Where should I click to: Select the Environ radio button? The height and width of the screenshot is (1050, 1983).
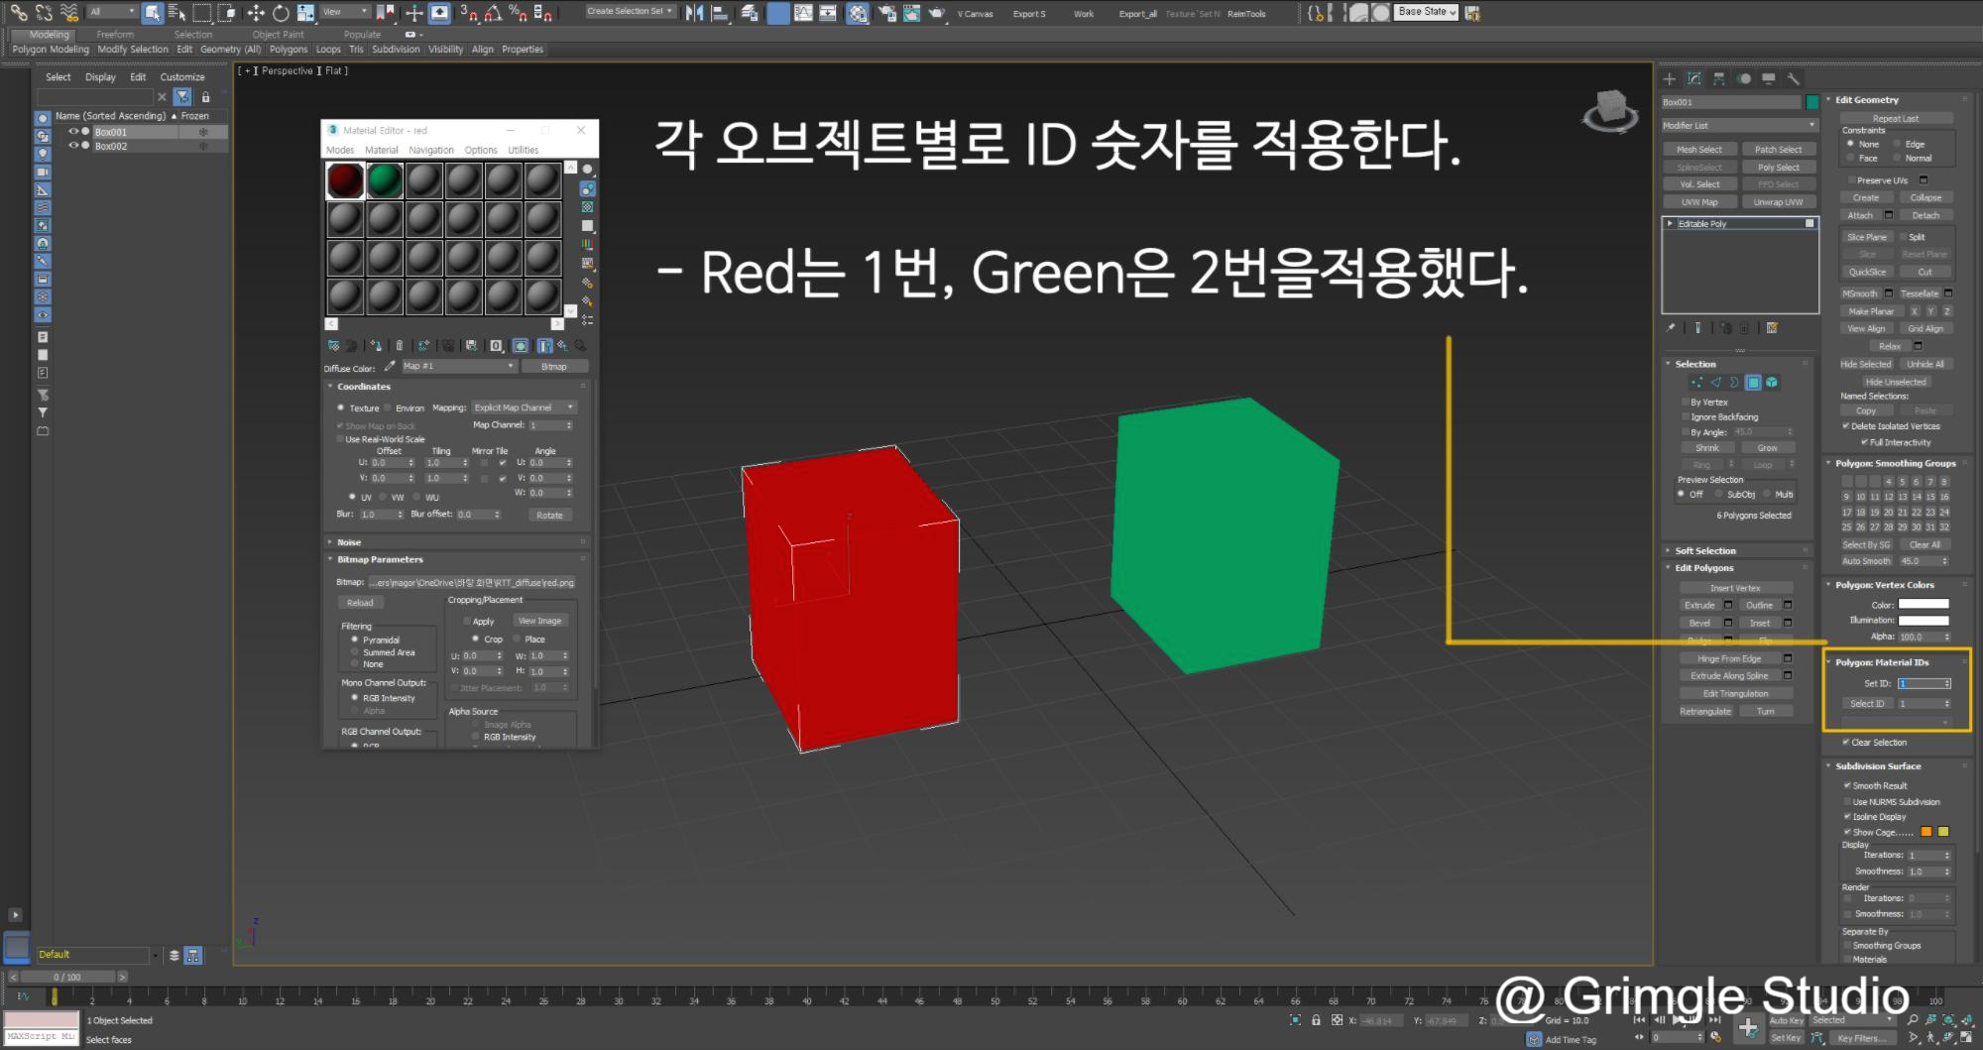(388, 408)
